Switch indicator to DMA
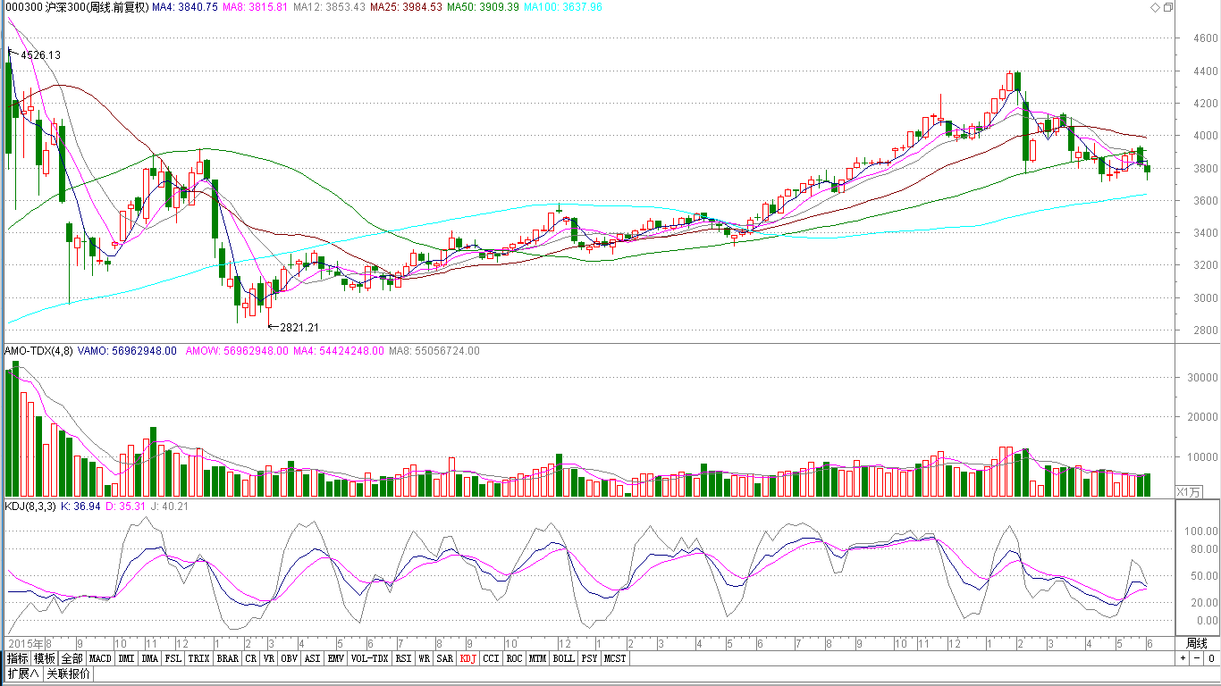This screenshot has height=686, width=1221. [149, 658]
